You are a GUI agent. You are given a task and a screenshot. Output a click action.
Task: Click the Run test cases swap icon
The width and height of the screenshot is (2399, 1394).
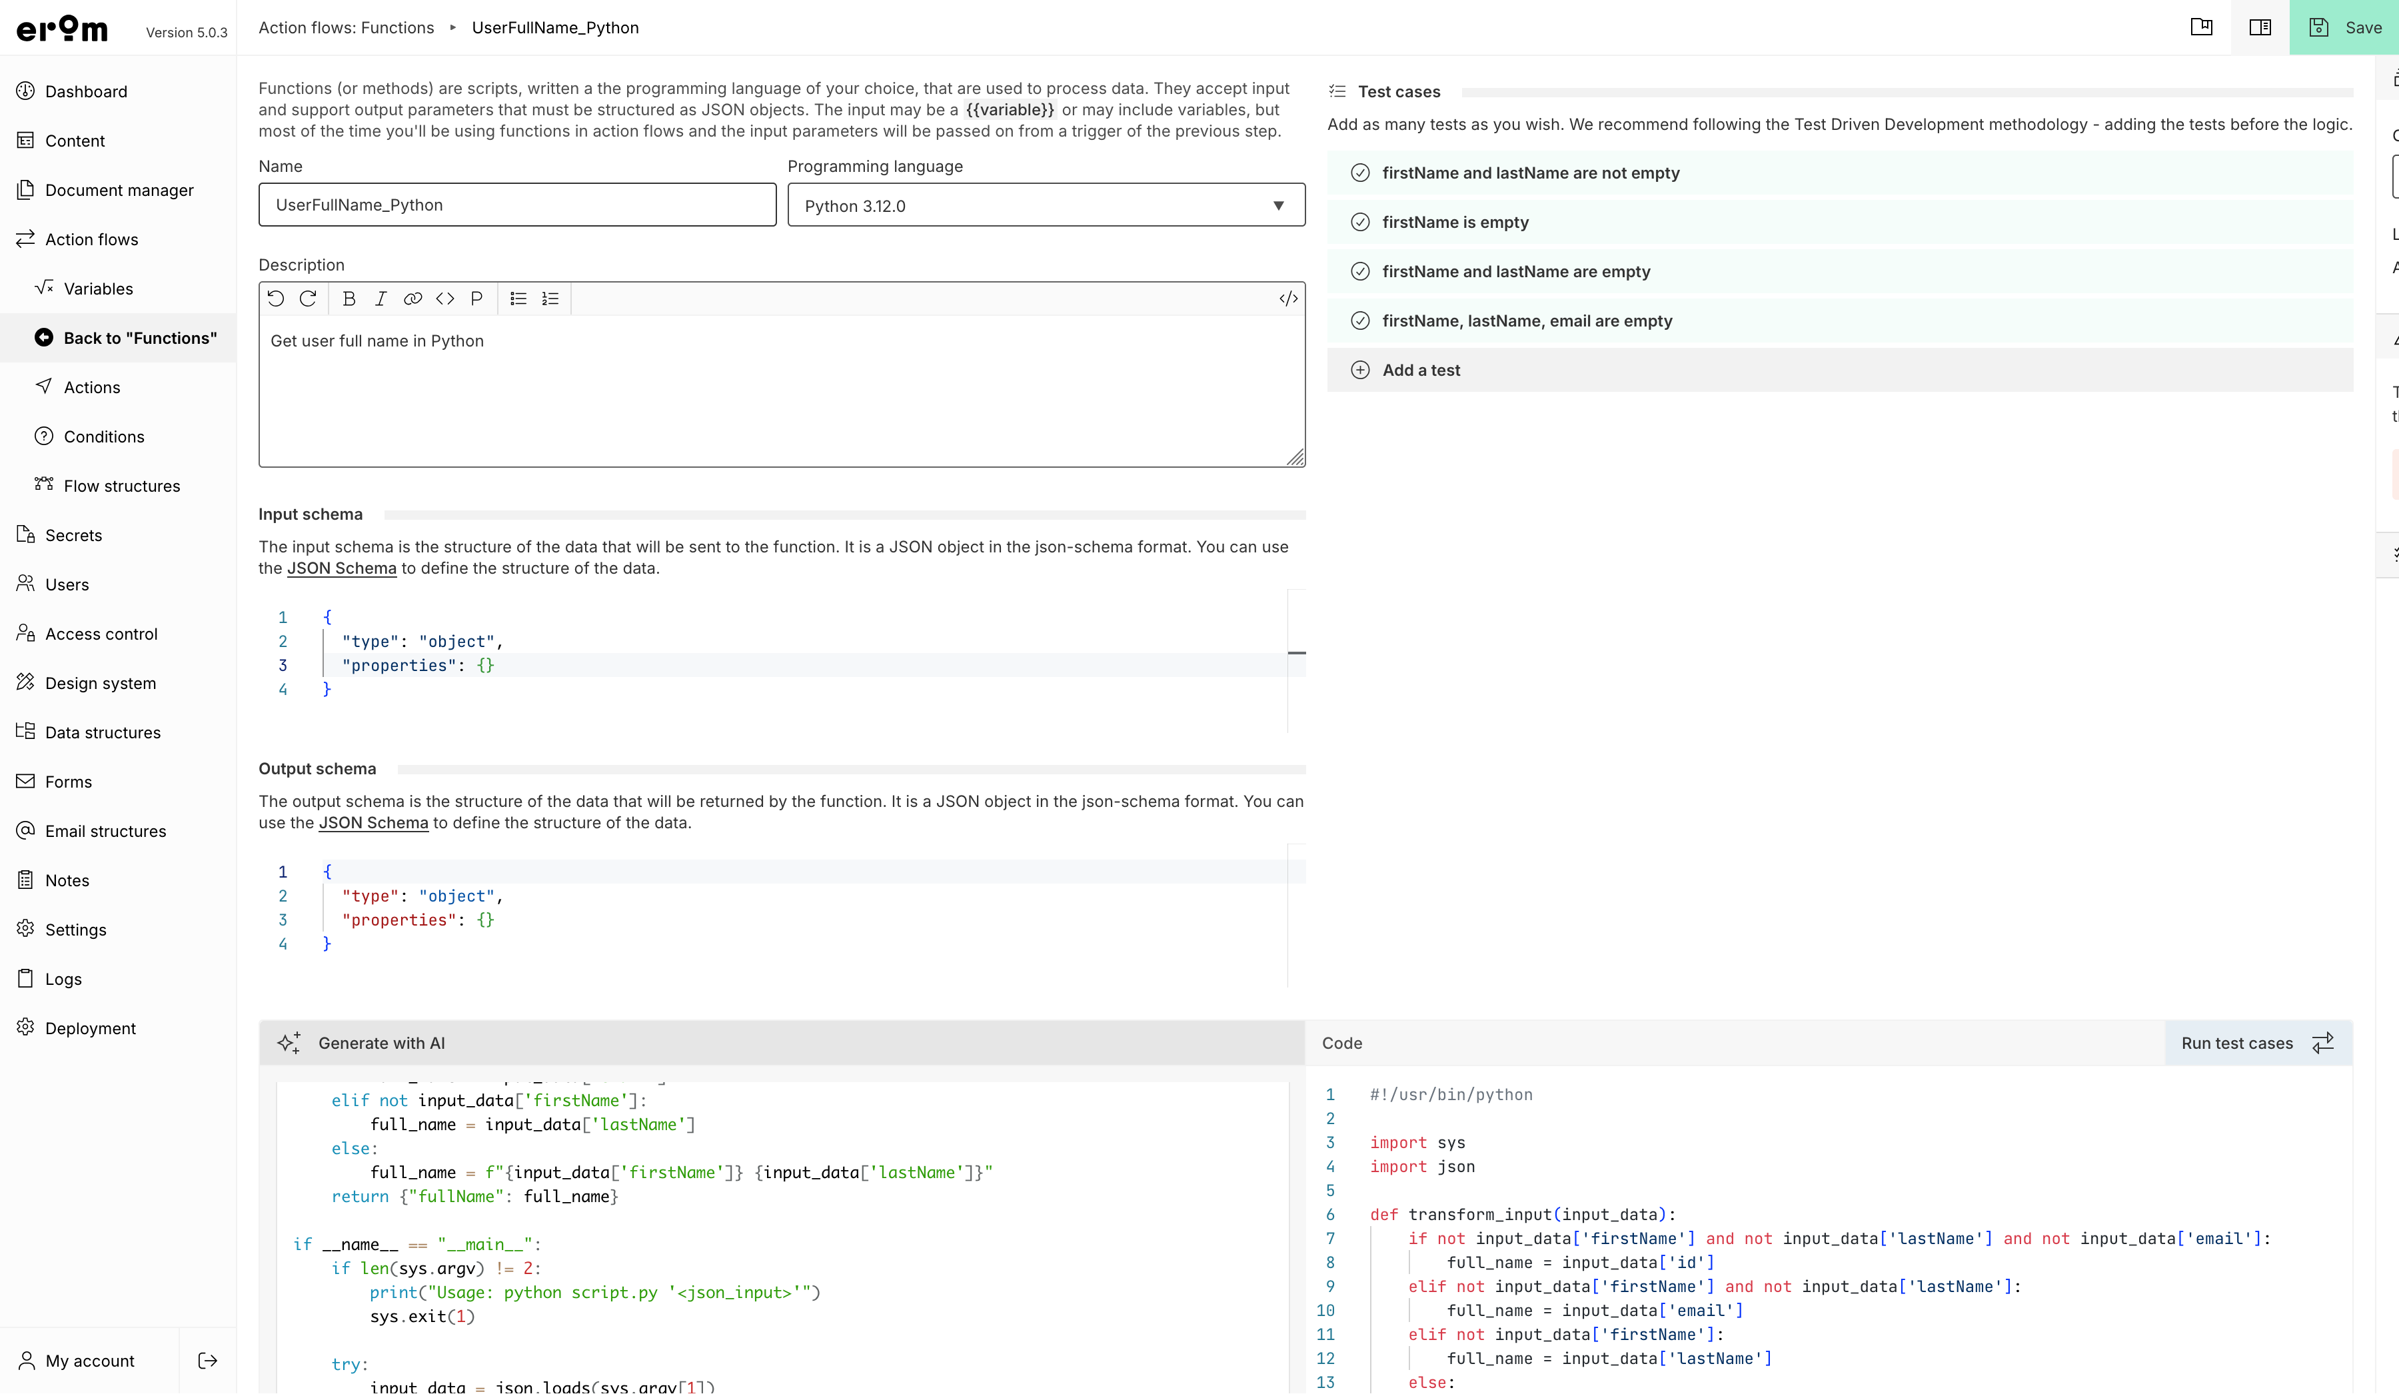2323,1043
